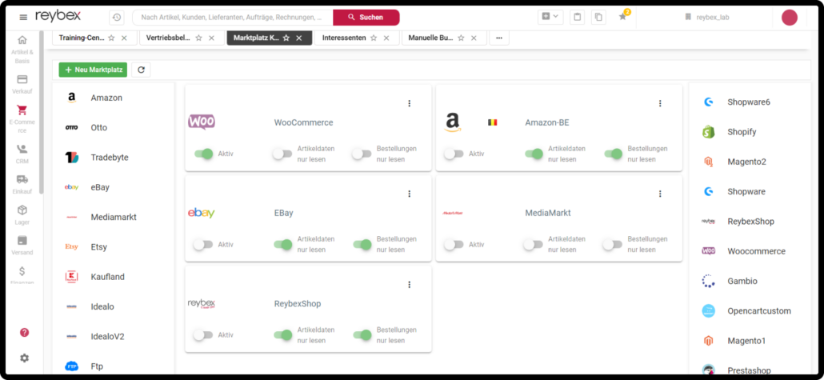Open the hamburger navigation menu

click(x=23, y=17)
